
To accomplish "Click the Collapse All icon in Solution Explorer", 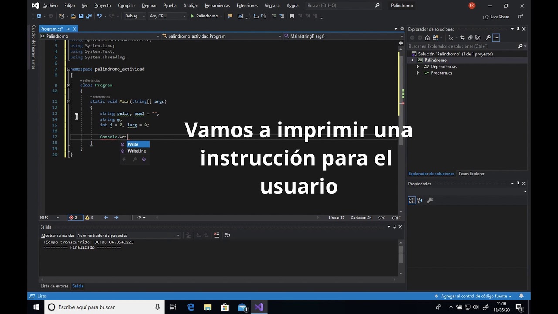I will 470,38.
